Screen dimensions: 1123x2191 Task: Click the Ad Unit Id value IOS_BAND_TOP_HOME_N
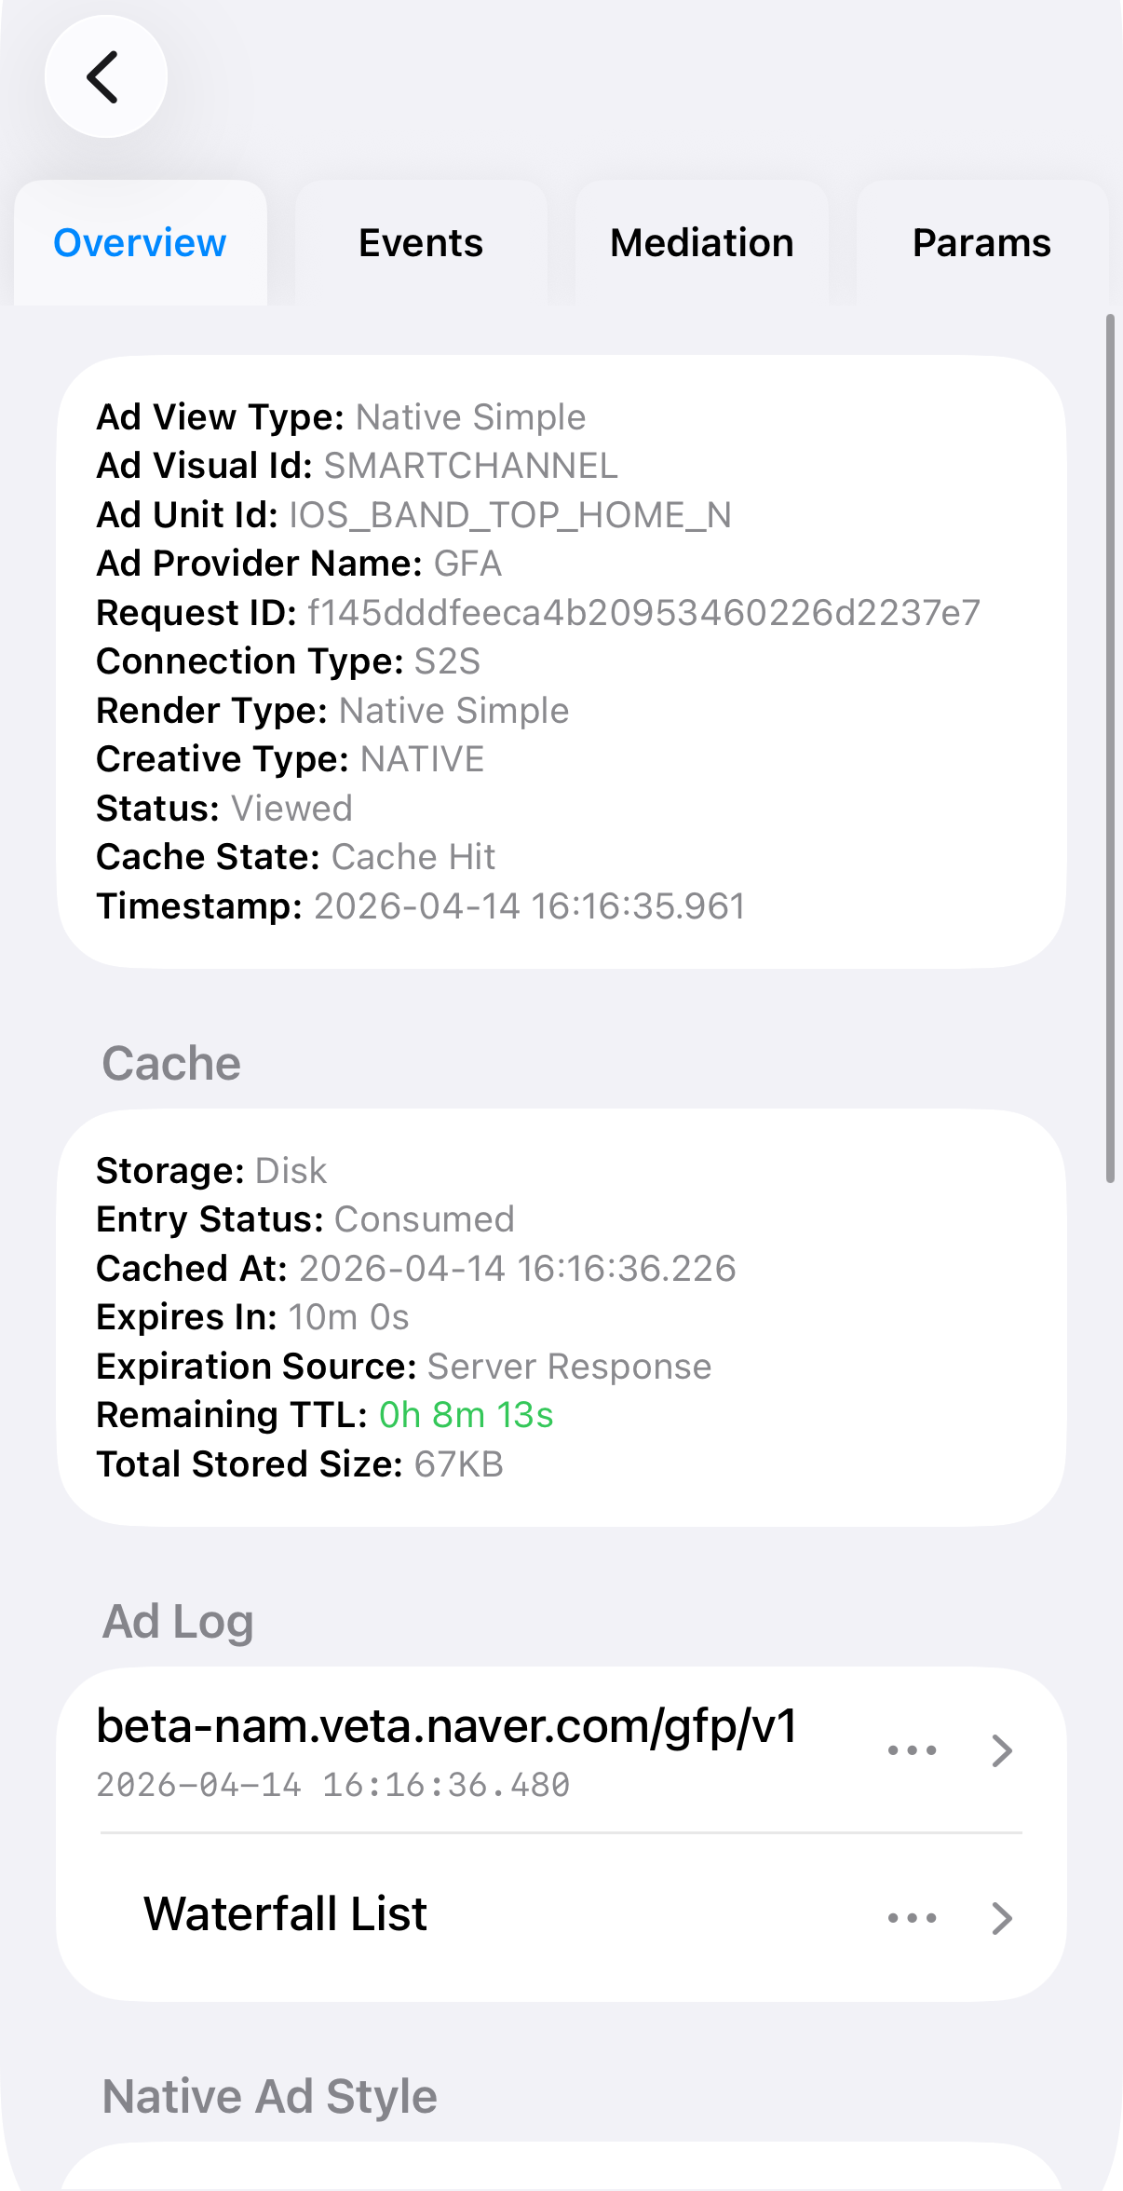(x=510, y=515)
